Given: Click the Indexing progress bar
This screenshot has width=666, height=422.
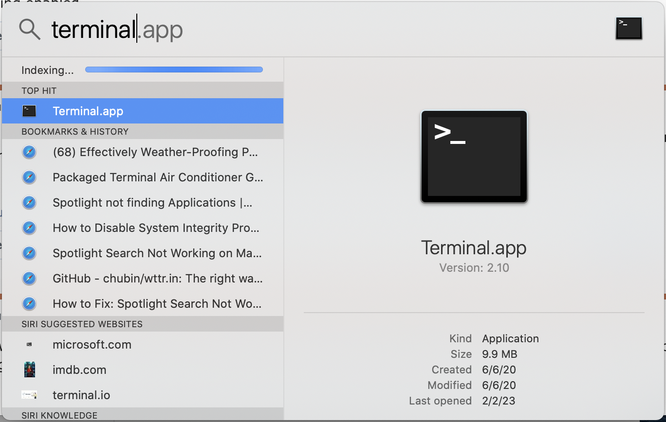Looking at the screenshot, I should pos(174,70).
